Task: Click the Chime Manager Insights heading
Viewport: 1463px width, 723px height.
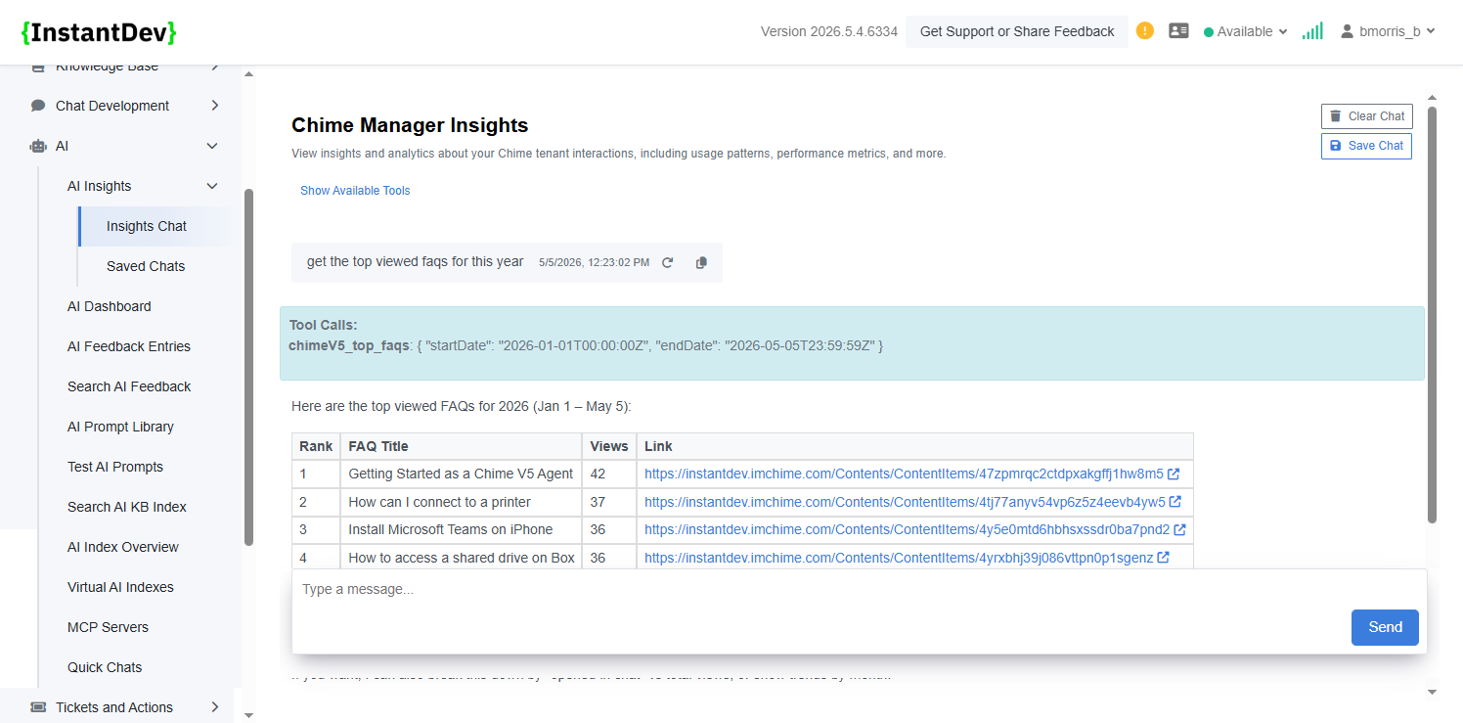Action: [410, 125]
